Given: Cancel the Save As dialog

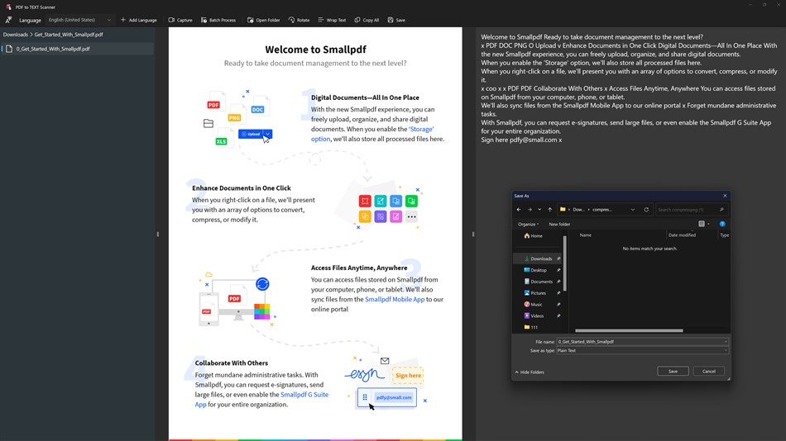Looking at the screenshot, I should pyautogui.click(x=709, y=372).
